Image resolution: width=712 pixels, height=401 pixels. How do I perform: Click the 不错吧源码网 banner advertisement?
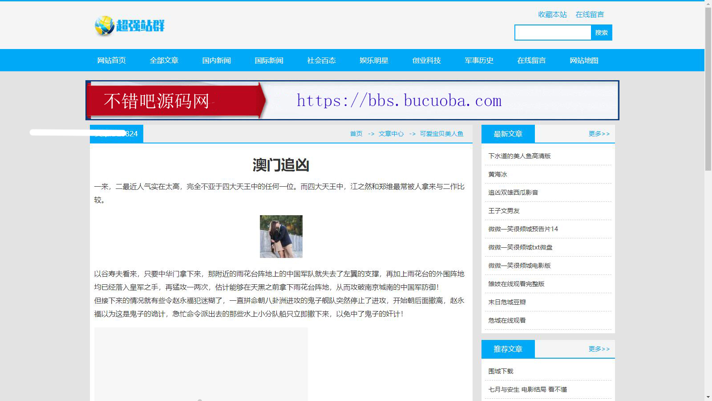352,100
